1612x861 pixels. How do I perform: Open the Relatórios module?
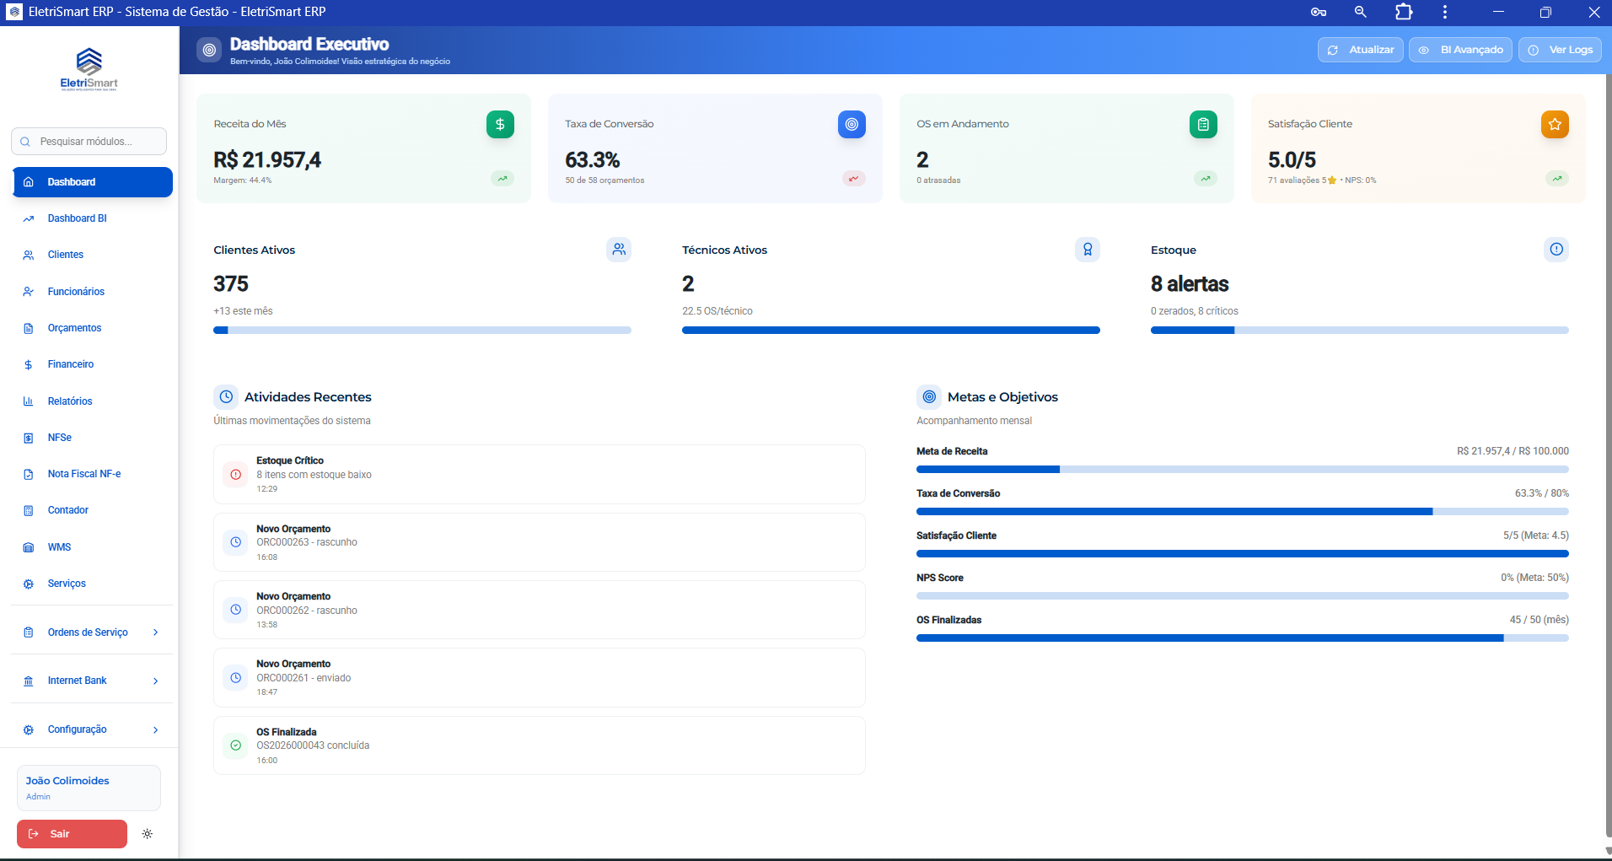point(93,401)
